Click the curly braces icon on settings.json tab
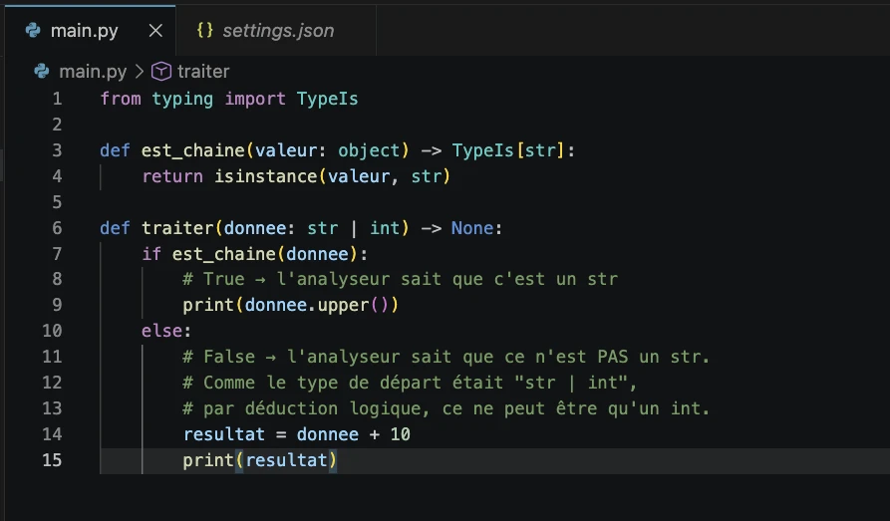The height and width of the screenshot is (521, 890). pyautogui.click(x=205, y=31)
